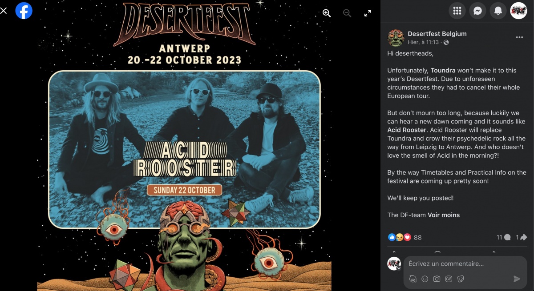Insert an emoji in the comment
The height and width of the screenshot is (291, 534).
coord(425,279)
